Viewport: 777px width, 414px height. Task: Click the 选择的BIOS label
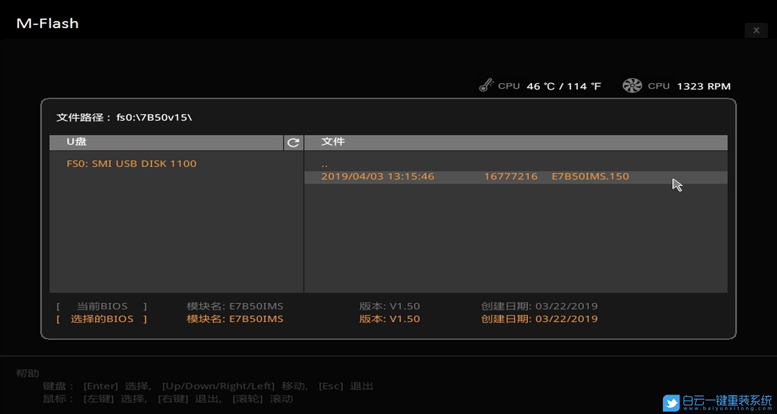[102, 319]
